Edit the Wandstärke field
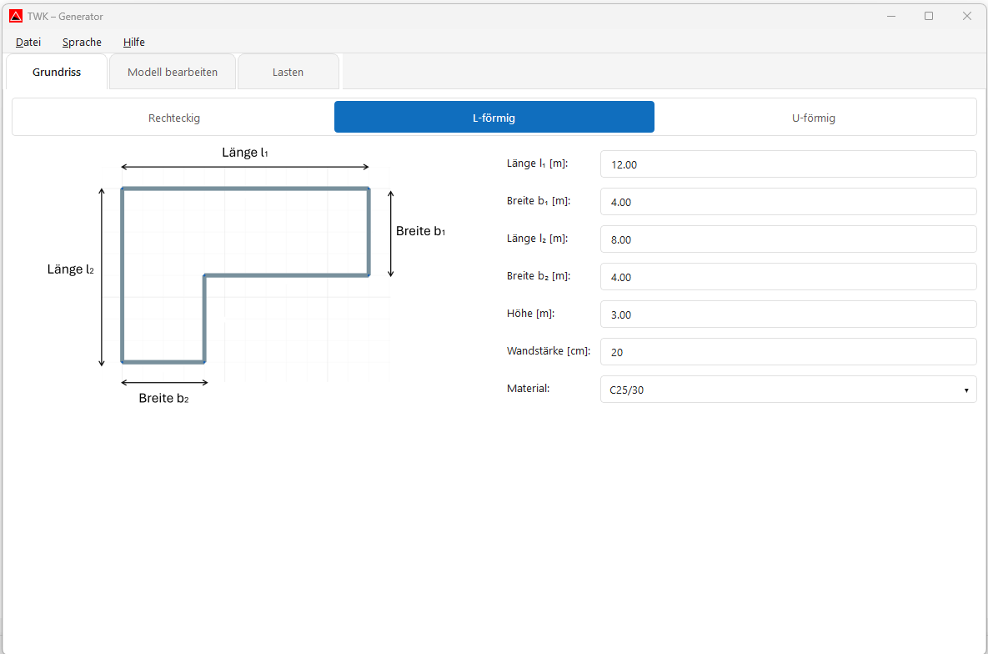The height and width of the screenshot is (654, 988). coord(787,352)
